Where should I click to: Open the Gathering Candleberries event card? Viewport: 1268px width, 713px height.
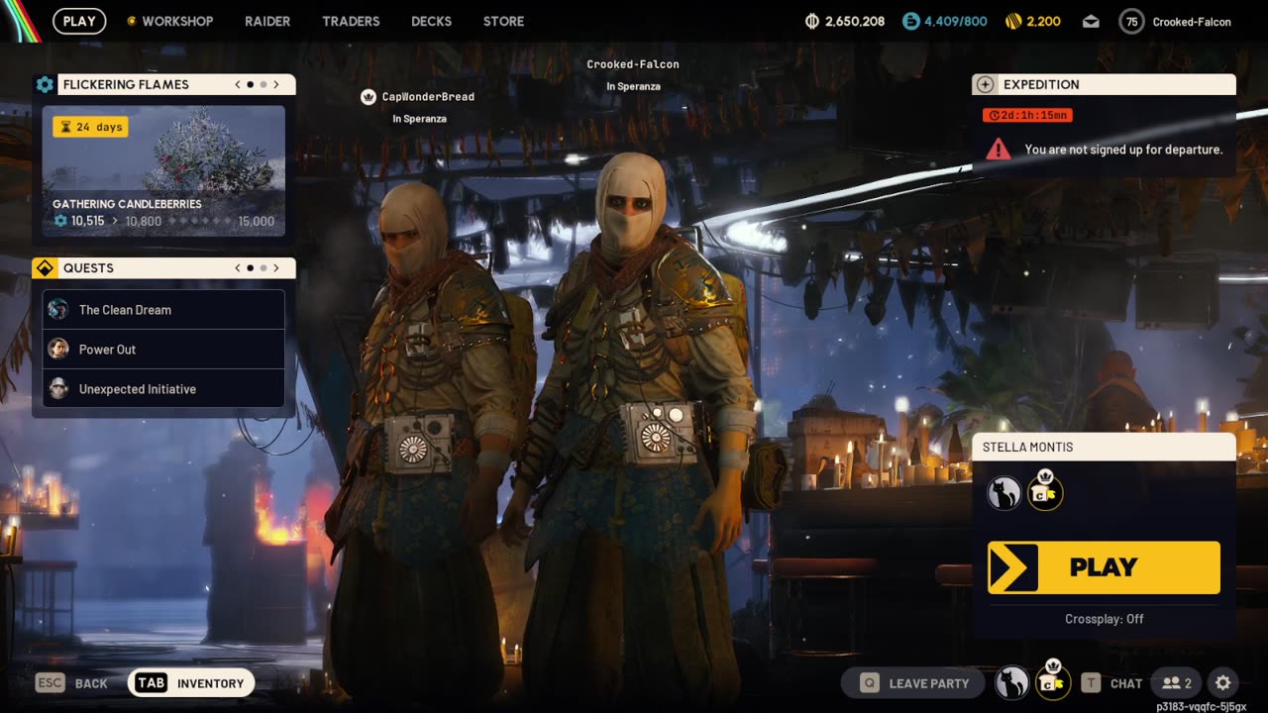tap(163, 171)
